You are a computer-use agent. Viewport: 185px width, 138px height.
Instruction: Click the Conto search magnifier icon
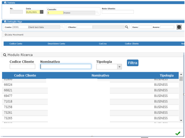click(x=62, y=27)
